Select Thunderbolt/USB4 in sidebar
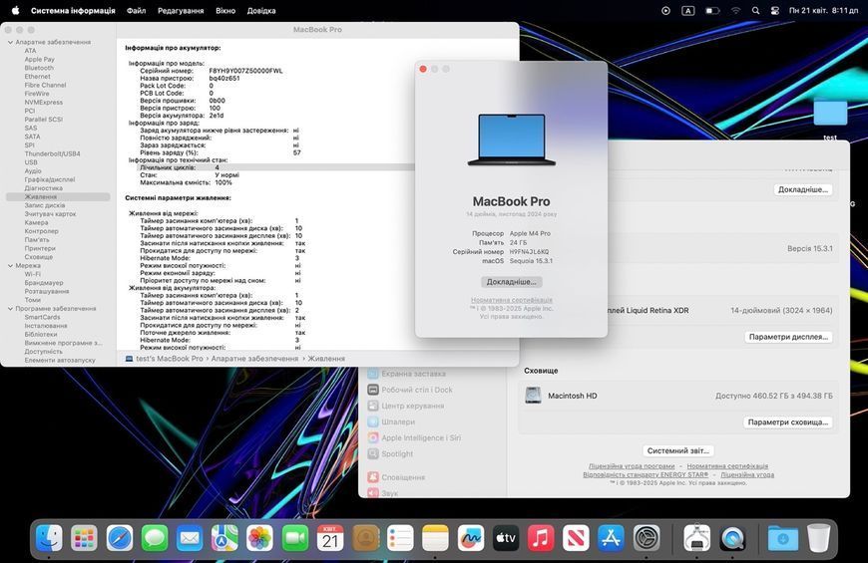Screen dimensions: 868x563 point(52,153)
